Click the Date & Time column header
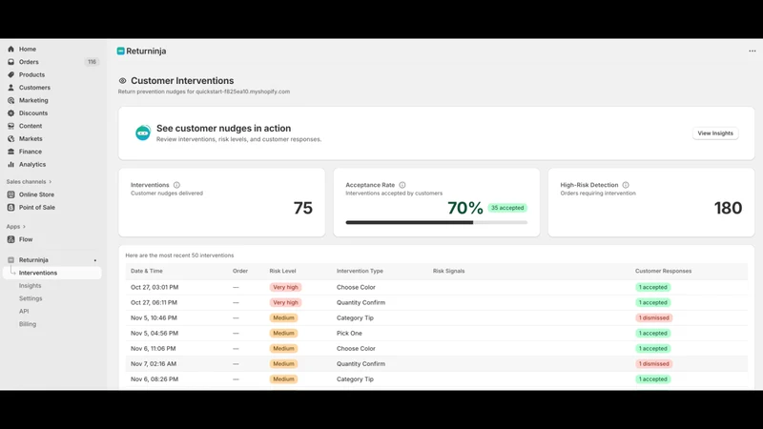763x429 pixels. (x=147, y=271)
